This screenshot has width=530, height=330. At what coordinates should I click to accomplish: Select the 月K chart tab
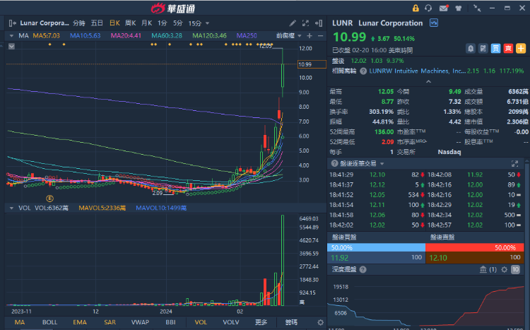[147, 23]
